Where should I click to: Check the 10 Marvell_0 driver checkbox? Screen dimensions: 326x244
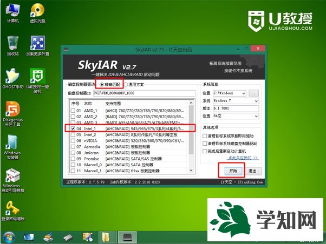[73, 165]
